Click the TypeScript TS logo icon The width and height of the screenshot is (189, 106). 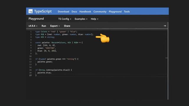click(30, 11)
